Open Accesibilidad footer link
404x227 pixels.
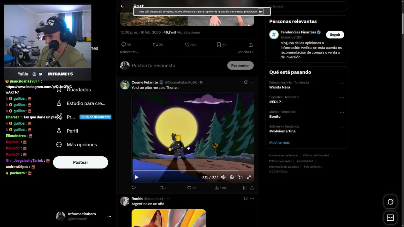click(305, 161)
